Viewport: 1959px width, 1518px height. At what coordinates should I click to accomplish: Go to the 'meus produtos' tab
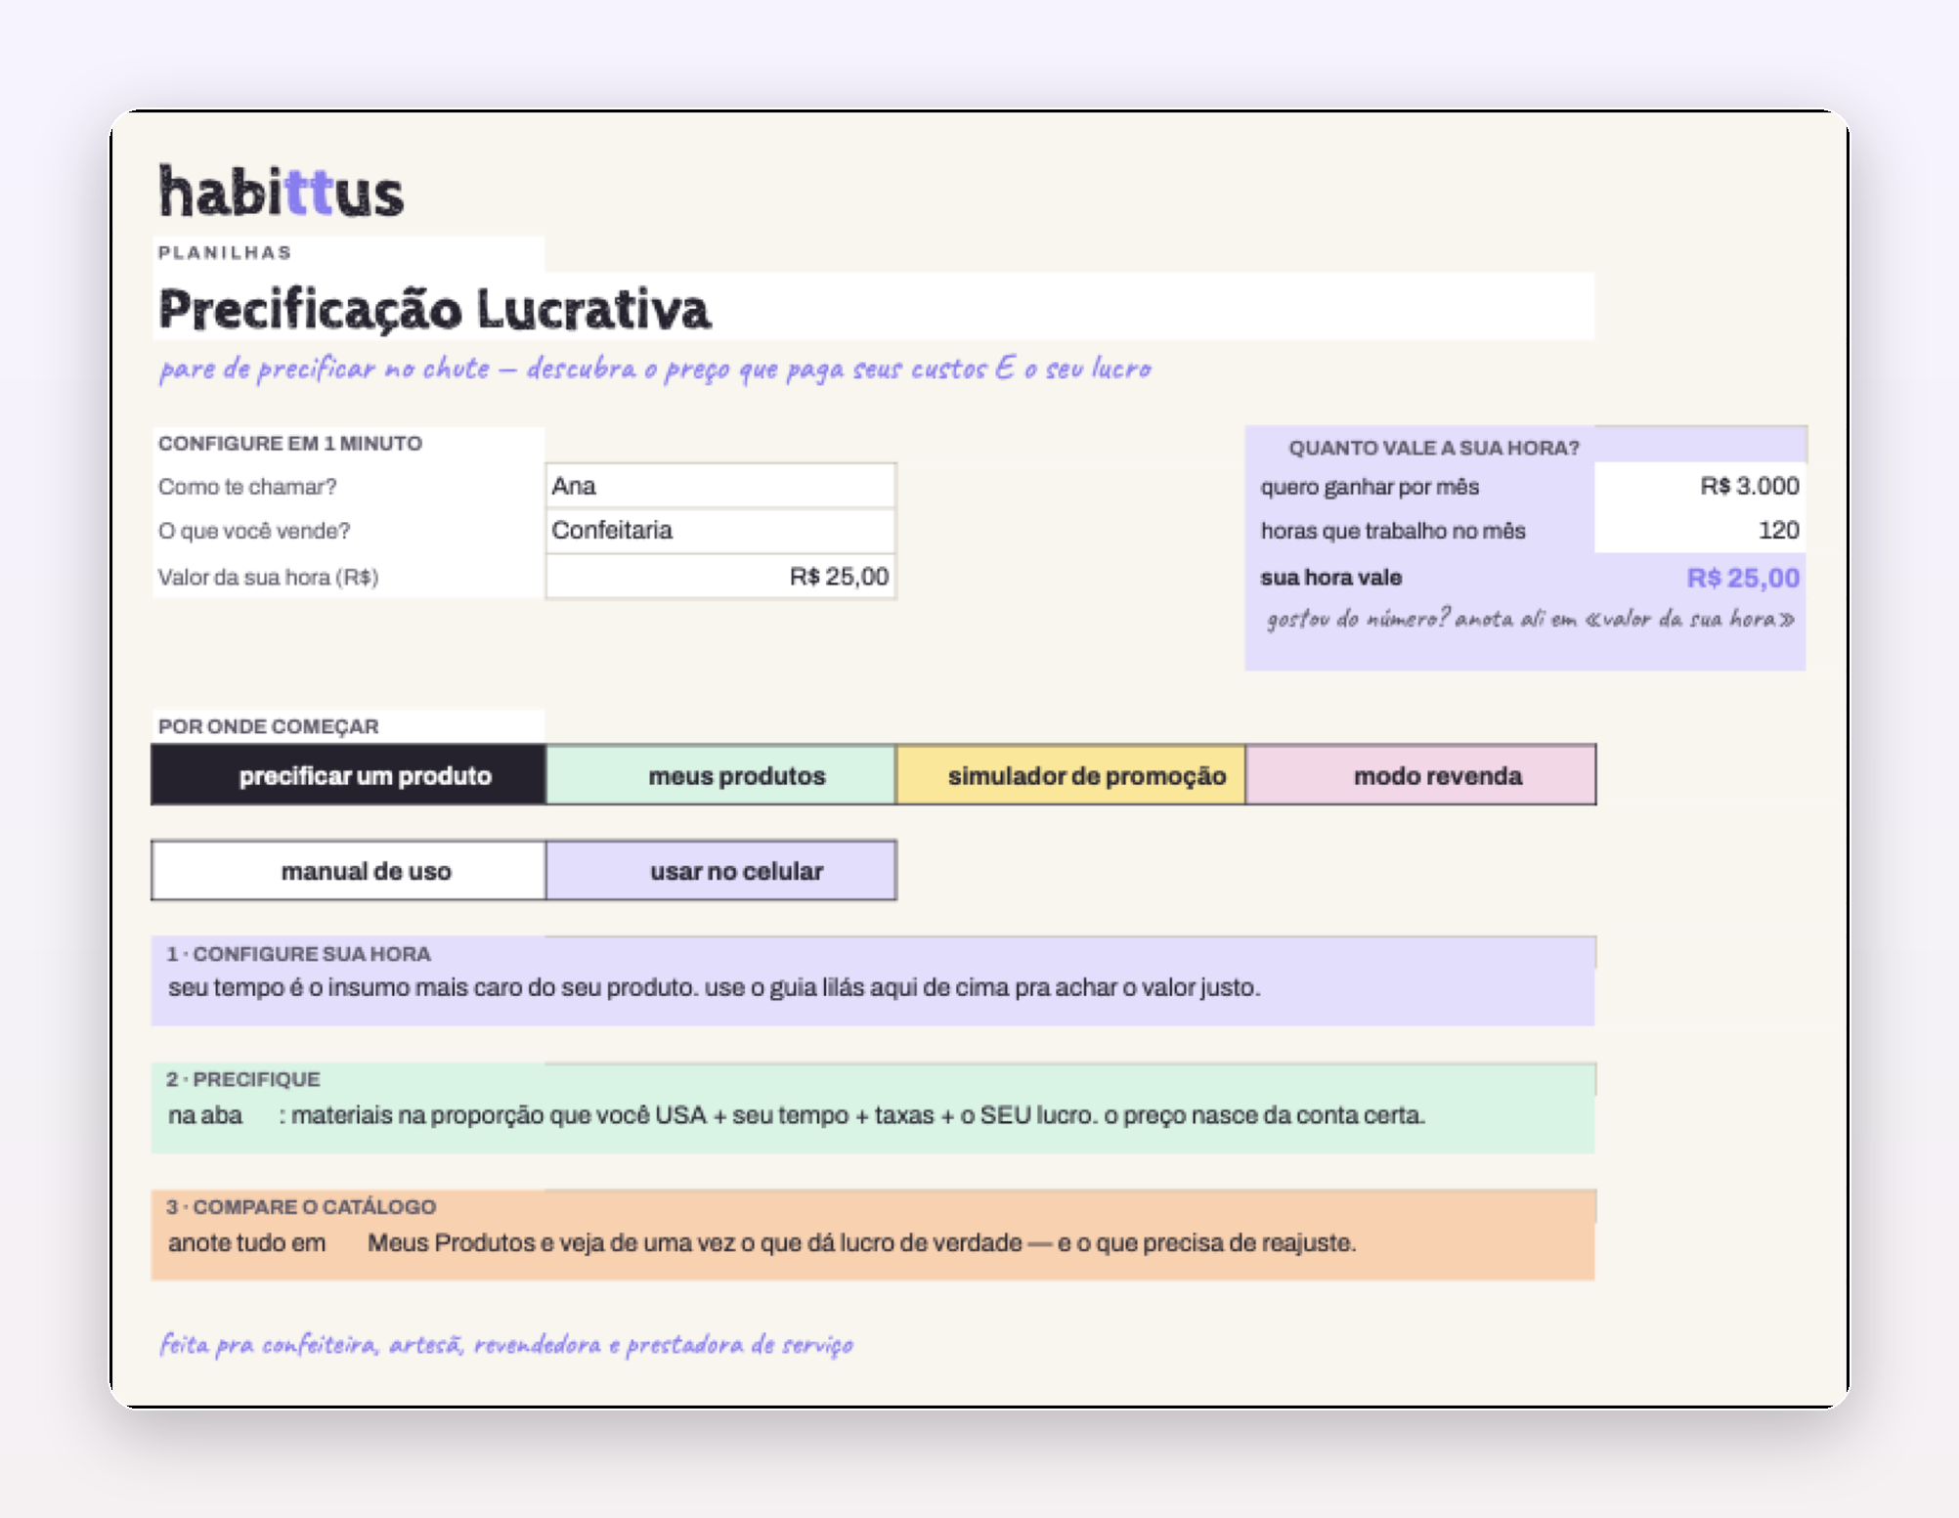720,775
